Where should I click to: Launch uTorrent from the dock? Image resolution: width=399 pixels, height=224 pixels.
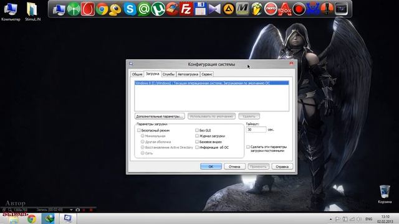pos(158,9)
